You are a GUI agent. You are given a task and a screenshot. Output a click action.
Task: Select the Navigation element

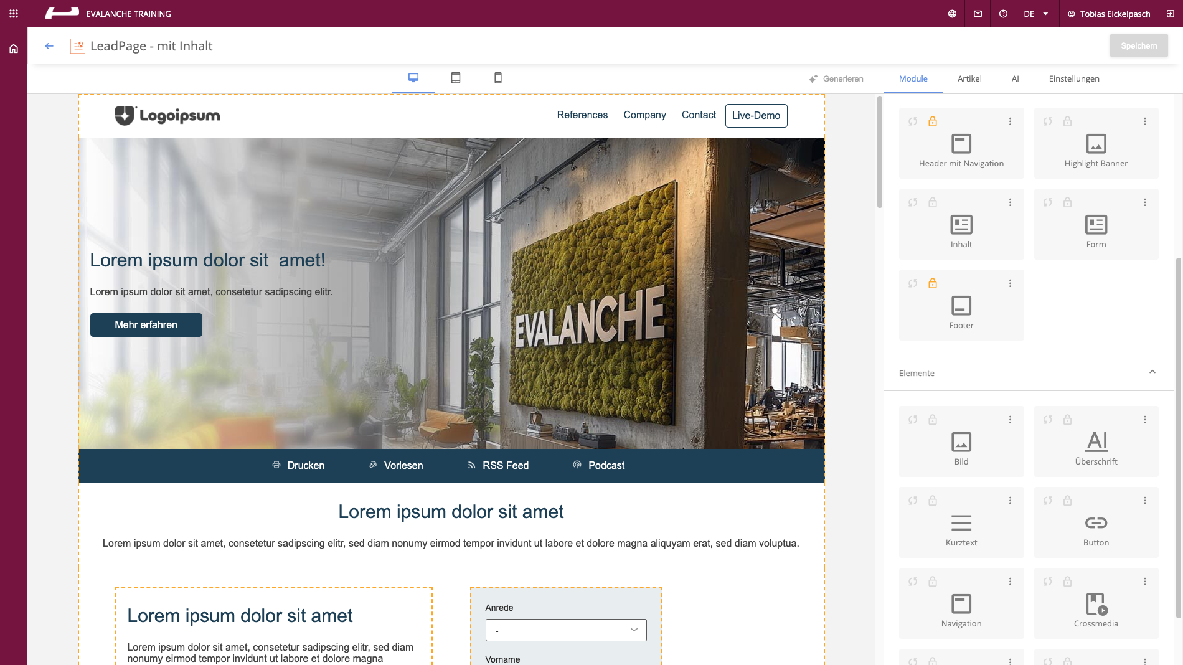click(x=961, y=603)
